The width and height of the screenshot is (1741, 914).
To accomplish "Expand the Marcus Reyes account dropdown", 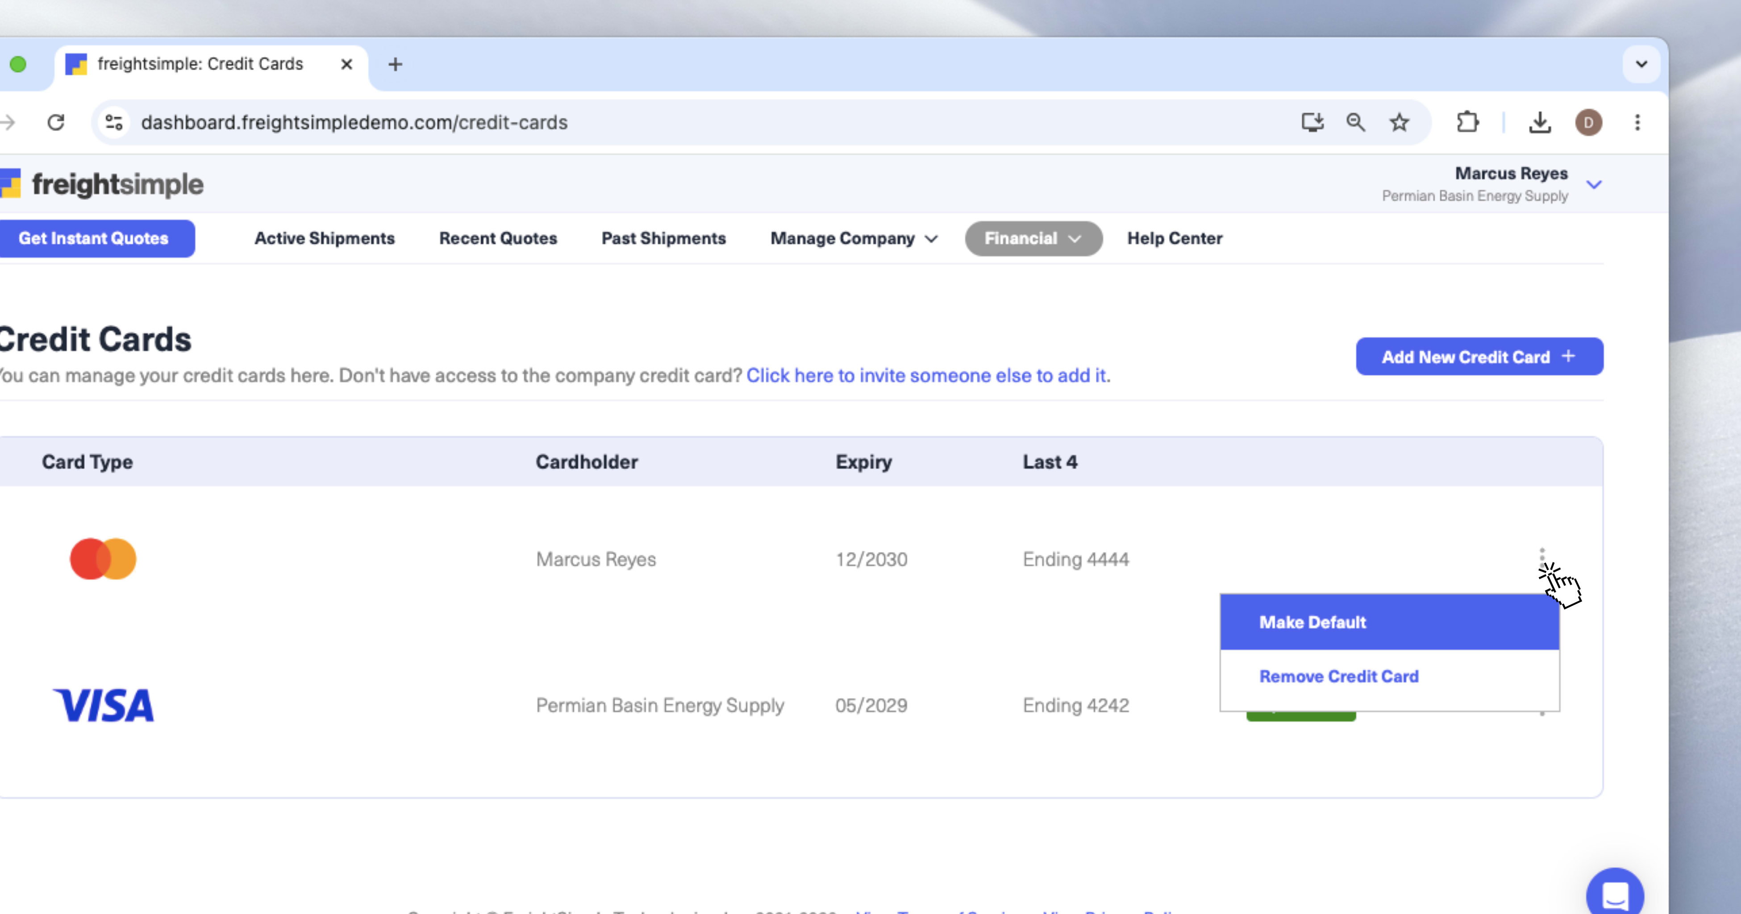I will click(x=1594, y=184).
